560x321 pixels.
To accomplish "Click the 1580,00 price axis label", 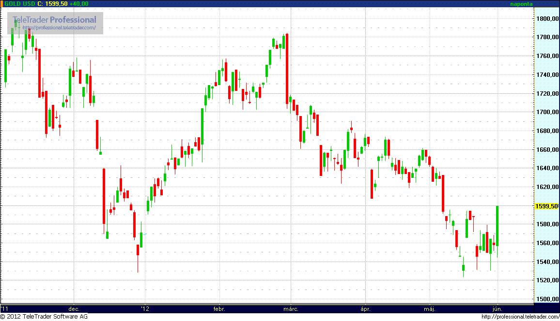I will click(x=547, y=224).
